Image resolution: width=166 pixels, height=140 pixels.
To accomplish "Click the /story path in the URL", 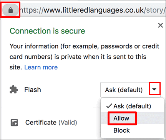I will (153, 10).
